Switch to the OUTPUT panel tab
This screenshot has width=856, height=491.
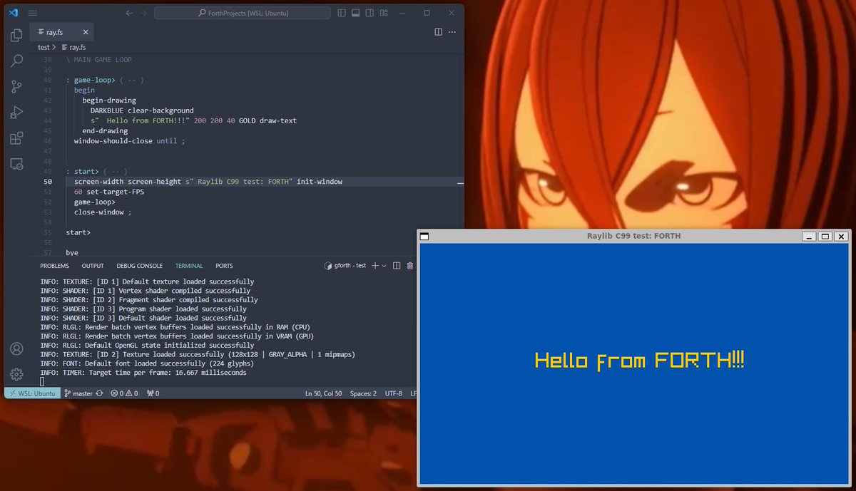pyautogui.click(x=93, y=266)
